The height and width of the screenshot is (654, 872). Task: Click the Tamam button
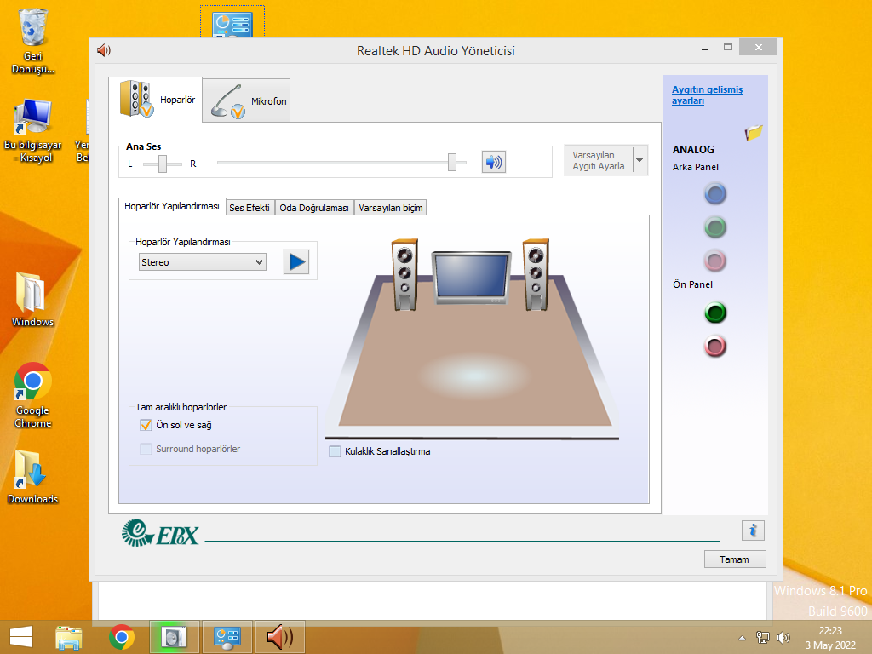pyautogui.click(x=735, y=559)
